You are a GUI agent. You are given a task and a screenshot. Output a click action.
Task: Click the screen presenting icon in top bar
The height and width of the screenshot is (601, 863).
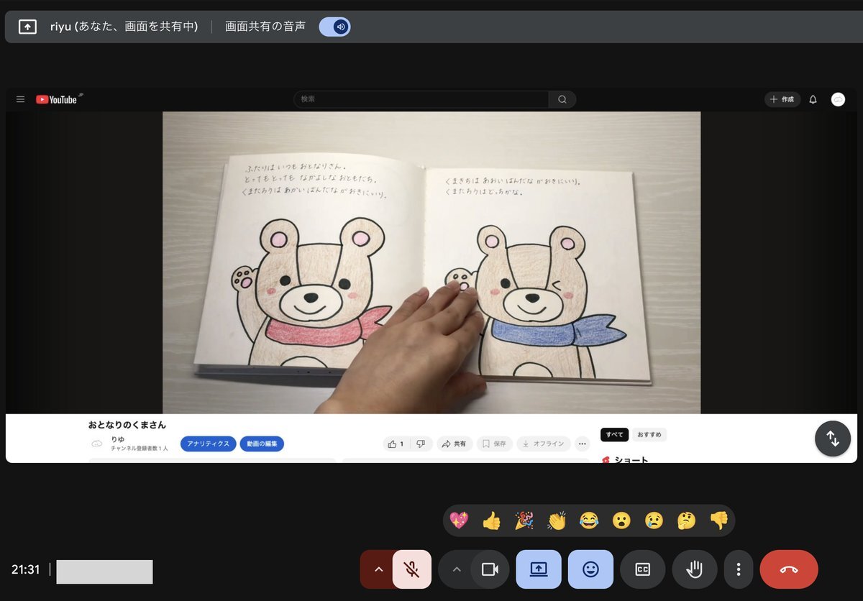point(27,27)
